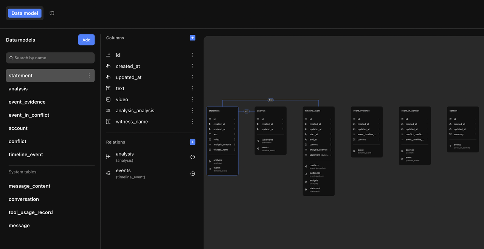Open content options in event_evidence diagram card

[x=379, y=139]
